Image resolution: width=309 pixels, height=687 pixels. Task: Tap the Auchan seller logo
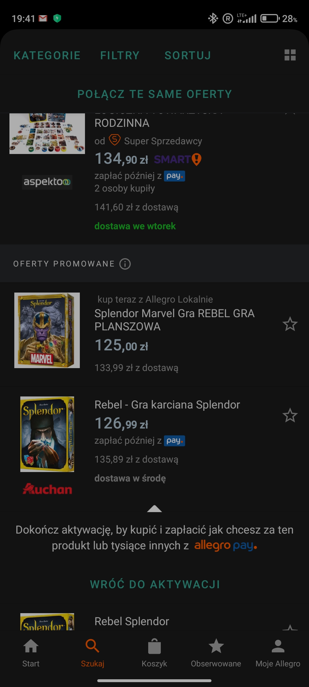[x=47, y=489]
